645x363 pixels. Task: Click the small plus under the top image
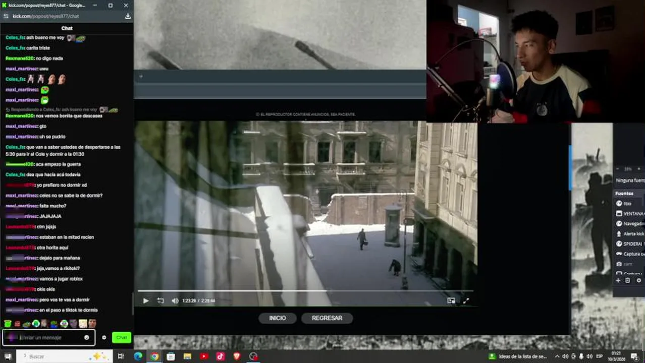pos(141,77)
